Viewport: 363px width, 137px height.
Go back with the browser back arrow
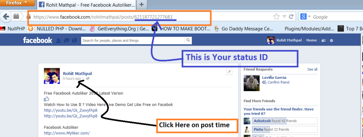click(x=6, y=17)
